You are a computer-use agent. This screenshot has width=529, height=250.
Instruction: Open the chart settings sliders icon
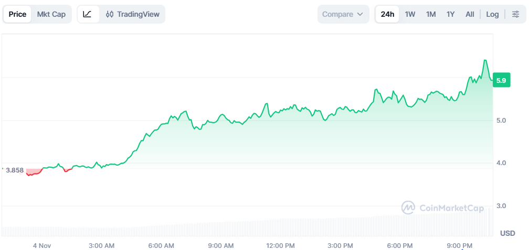click(x=515, y=14)
